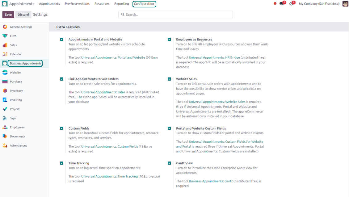This screenshot has width=349, height=197.
Task: Click the Appointments app logo icon
Action: (x=5, y=4)
